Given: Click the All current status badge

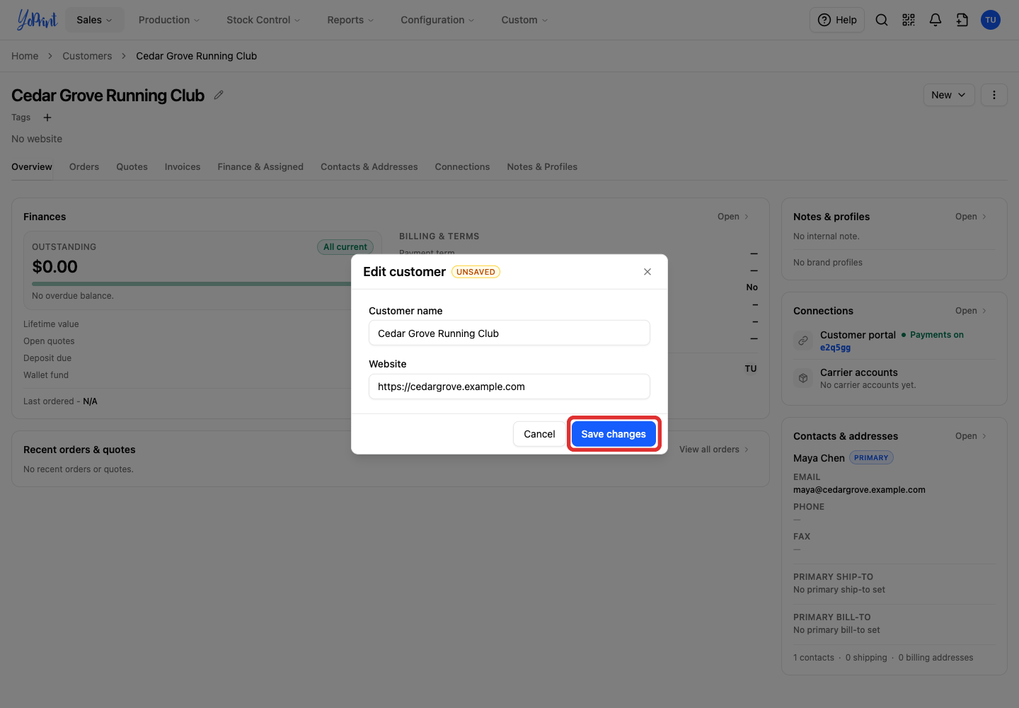Looking at the screenshot, I should (x=345, y=247).
